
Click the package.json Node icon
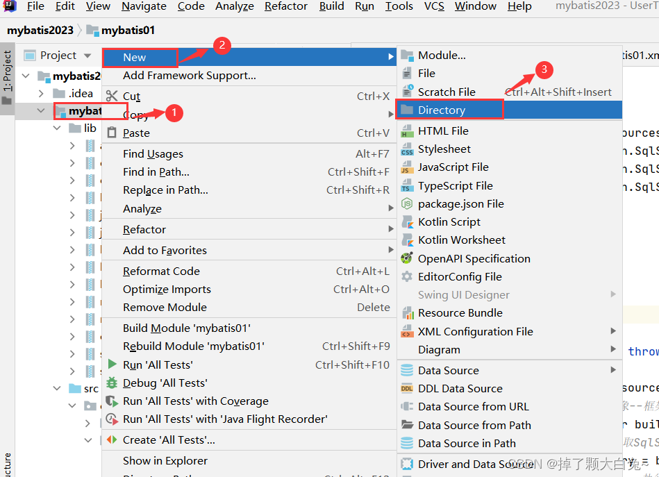point(407,204)
